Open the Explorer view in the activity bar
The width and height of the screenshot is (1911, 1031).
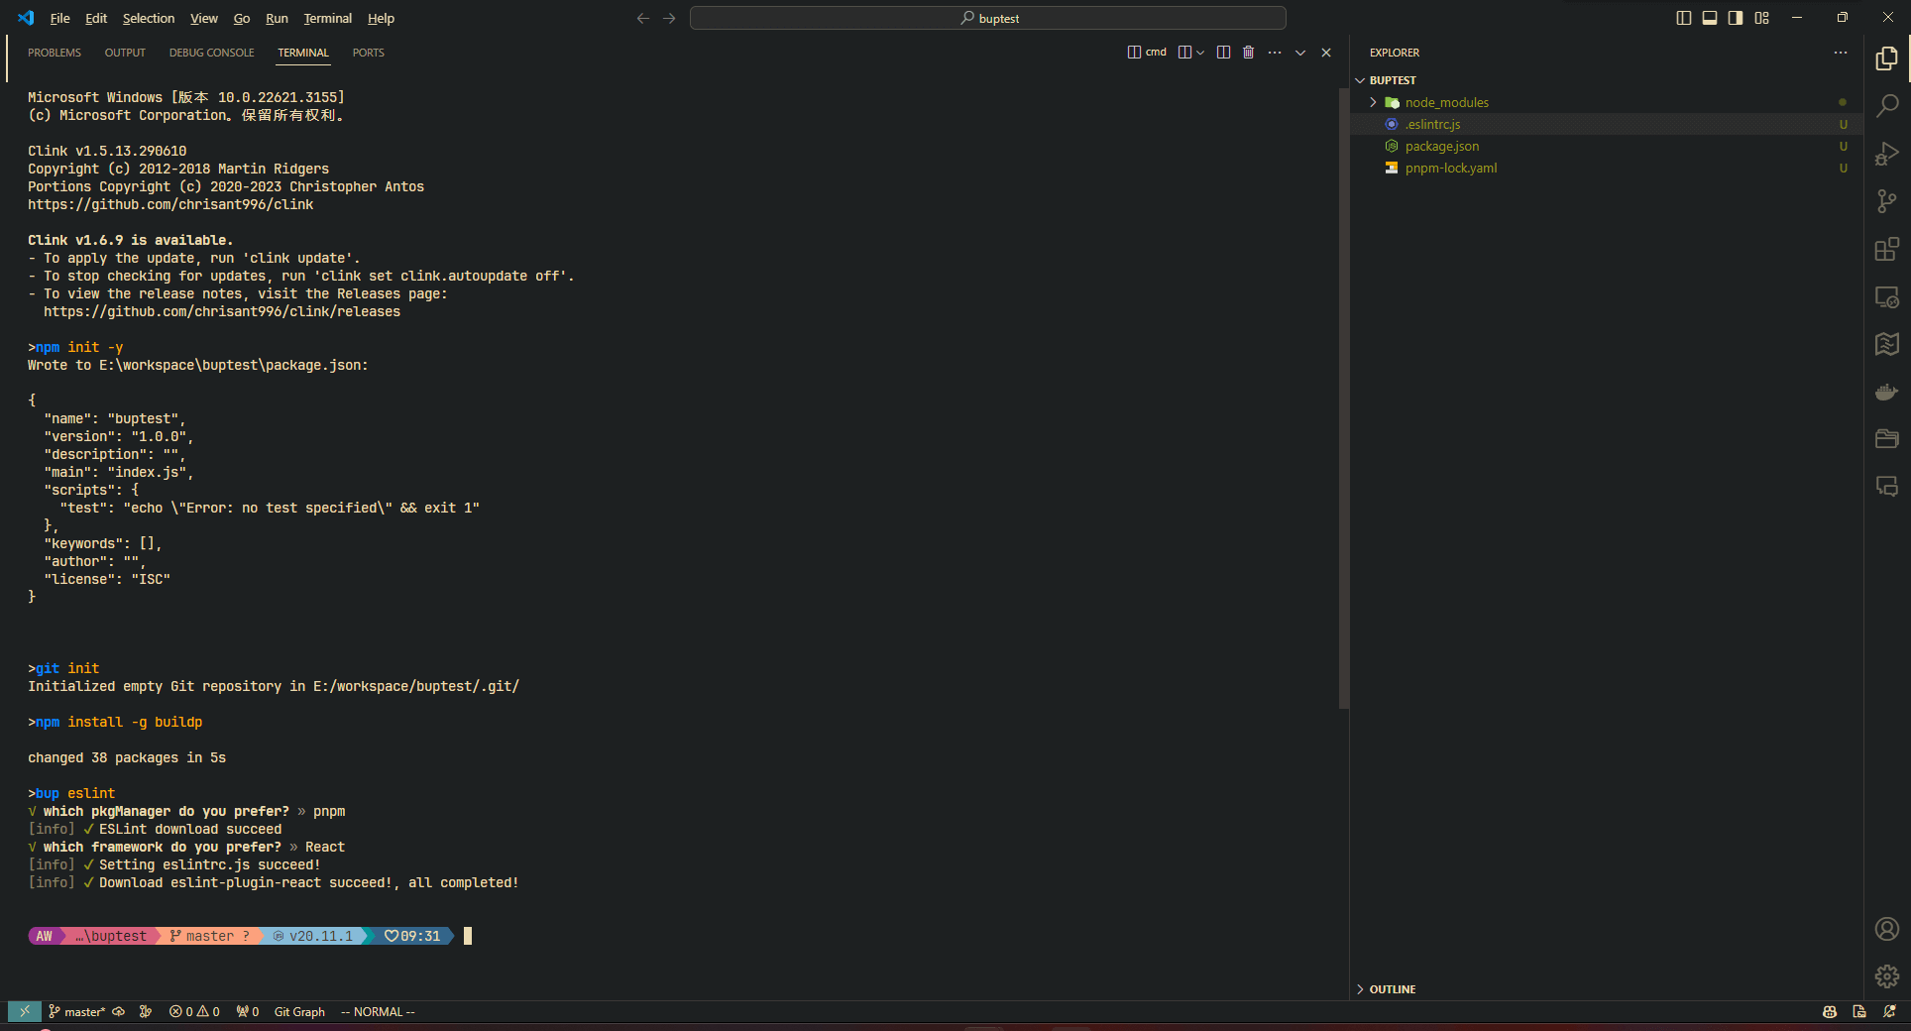1887,58
